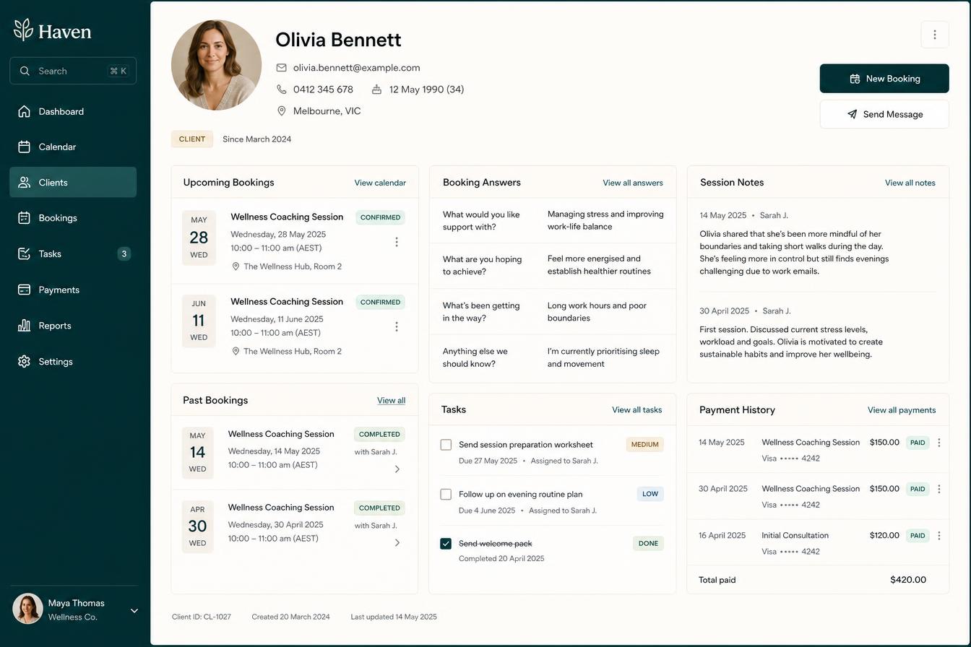Click the birthday cake icon by 12 May 1990
The image size is (971, 647).
[x=376, y=90]
